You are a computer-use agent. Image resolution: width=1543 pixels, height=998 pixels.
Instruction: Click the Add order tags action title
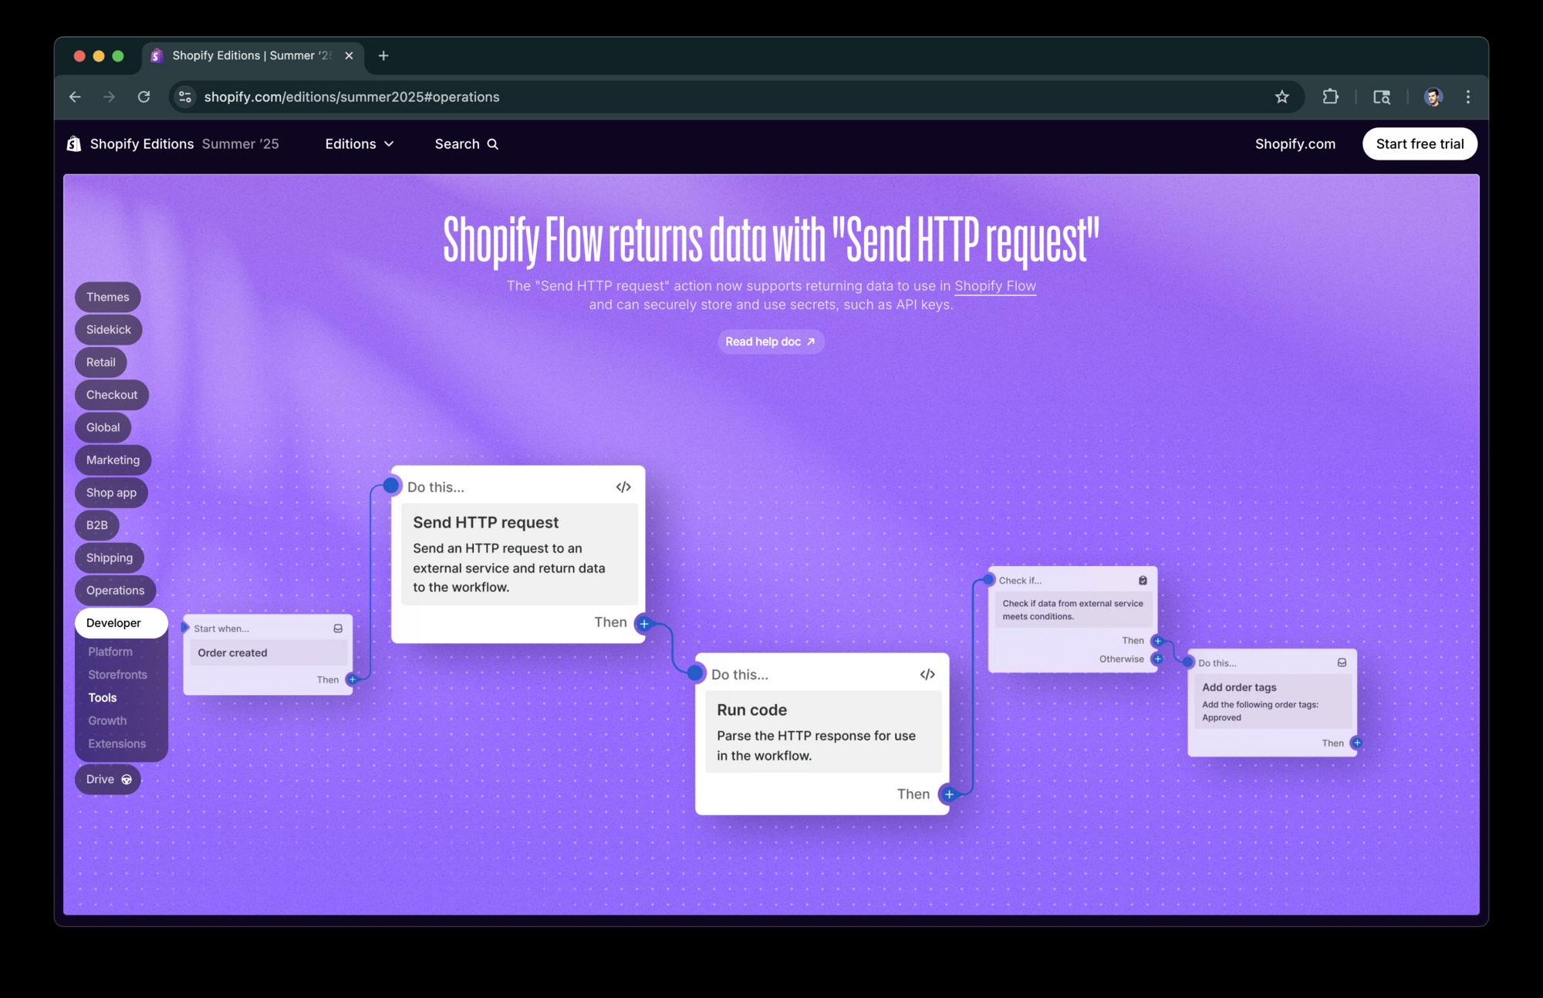(1239, 687)
